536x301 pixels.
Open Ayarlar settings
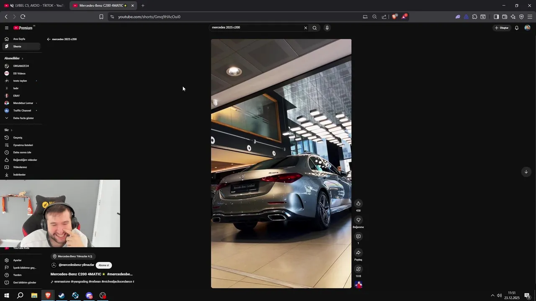[21, 260]
